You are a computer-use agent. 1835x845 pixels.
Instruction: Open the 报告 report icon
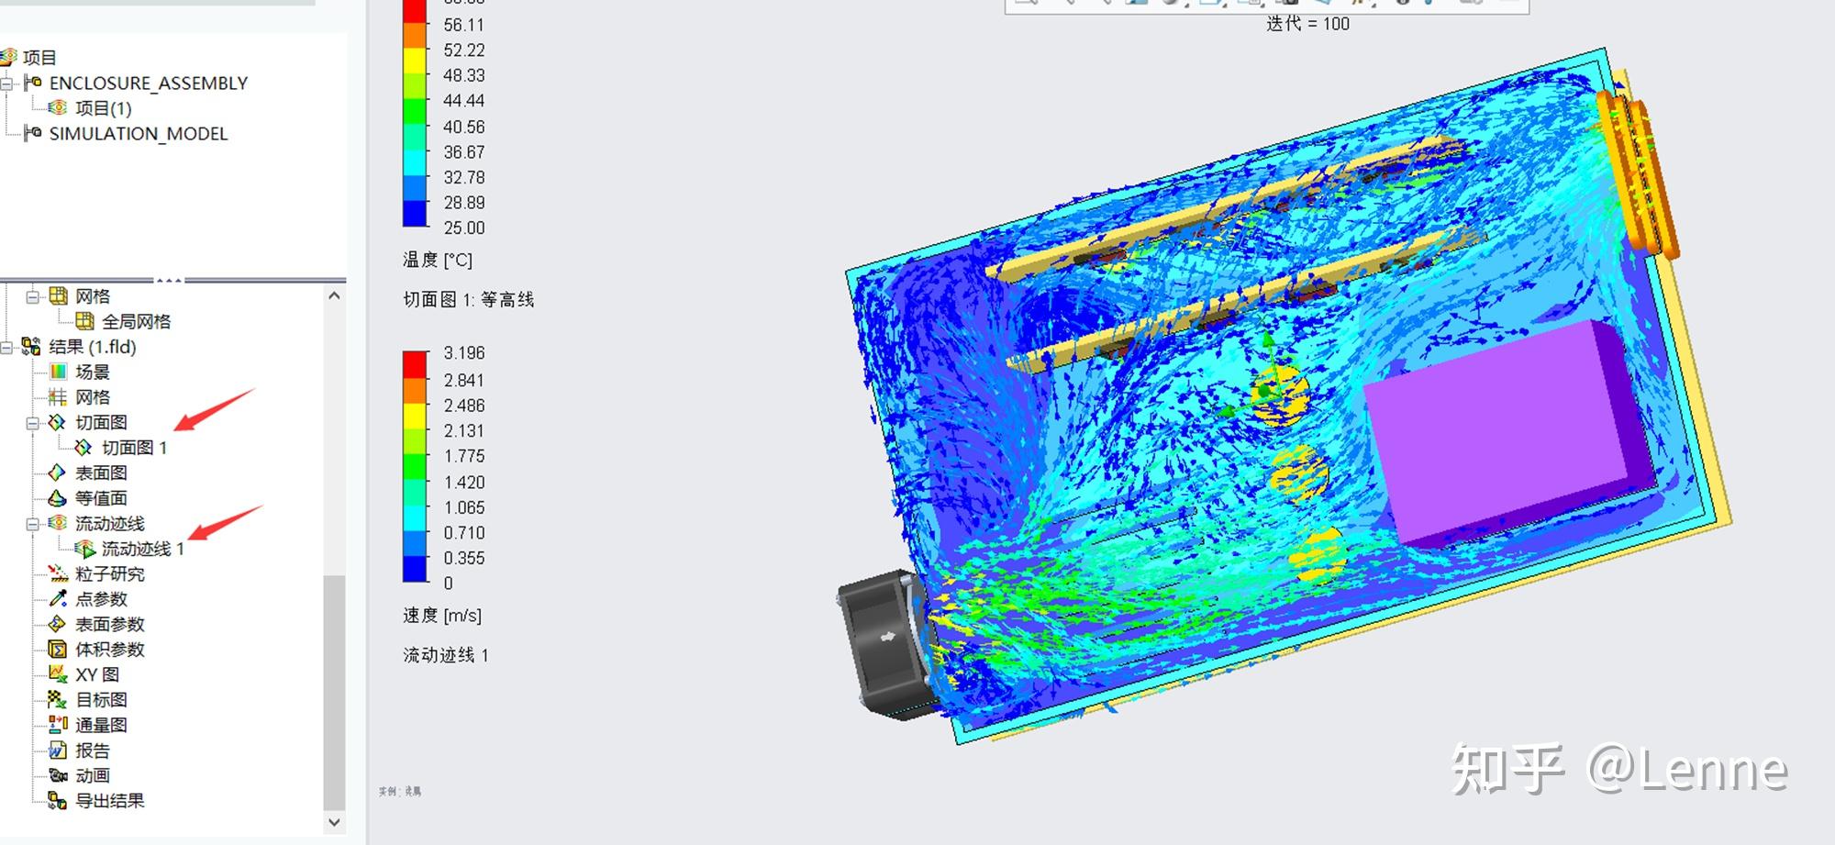tap(58, 750)
